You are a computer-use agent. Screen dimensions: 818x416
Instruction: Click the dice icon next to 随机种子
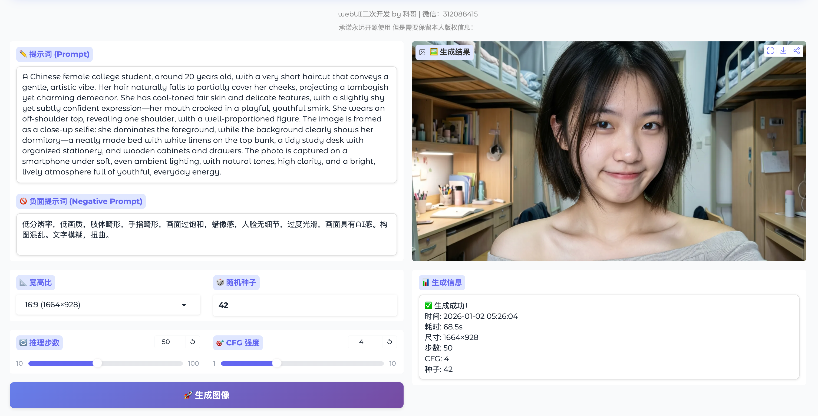[220, 282]
